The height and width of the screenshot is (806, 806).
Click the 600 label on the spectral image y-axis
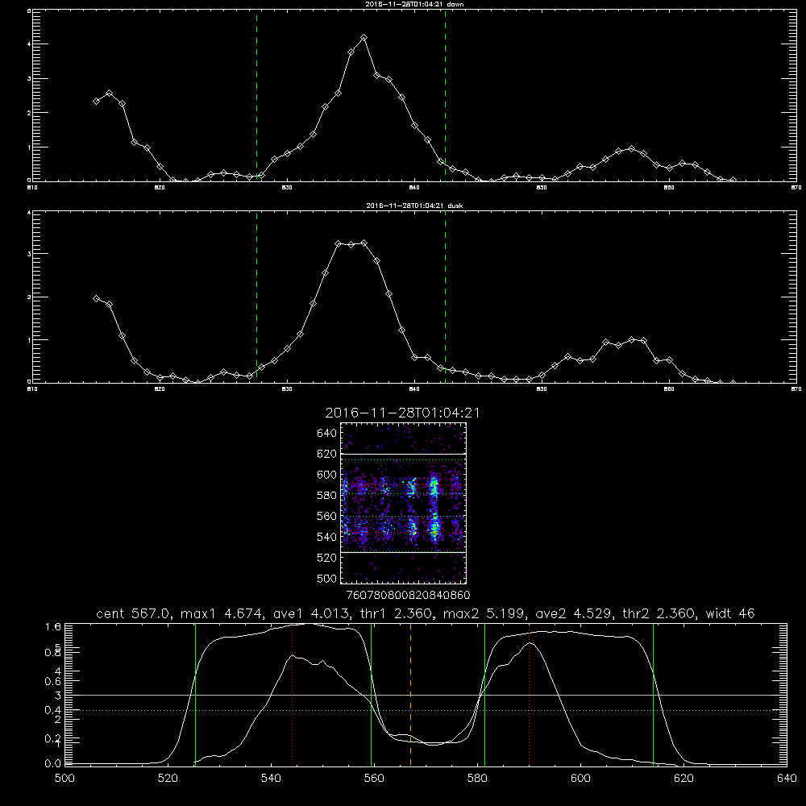coord(326,475)
